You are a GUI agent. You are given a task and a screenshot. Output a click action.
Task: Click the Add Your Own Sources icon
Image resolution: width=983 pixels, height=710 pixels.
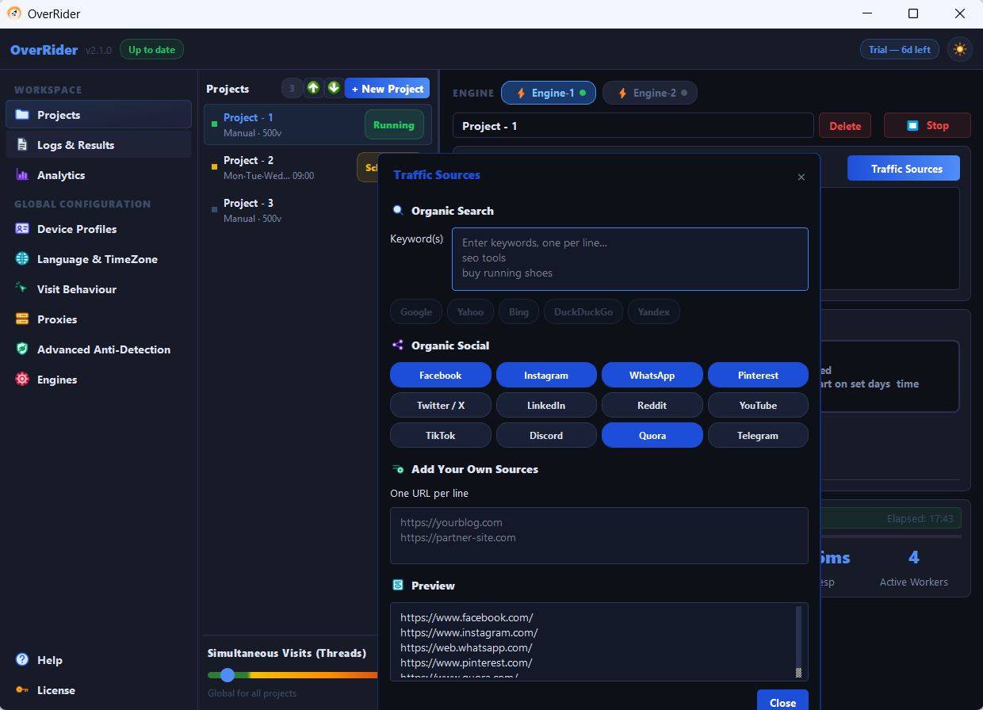coord(398,469)
